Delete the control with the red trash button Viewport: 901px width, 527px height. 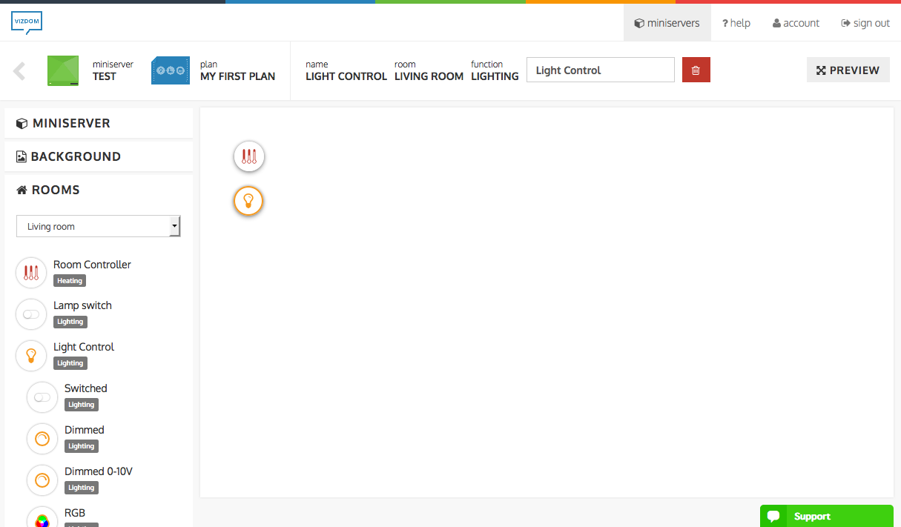tap(696, 70)
